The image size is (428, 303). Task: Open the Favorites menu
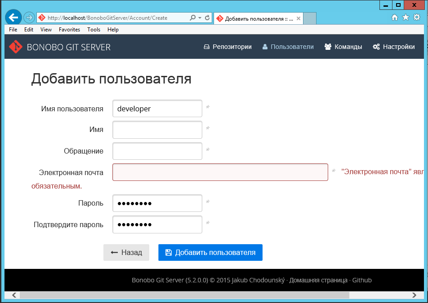coord(69,30)
